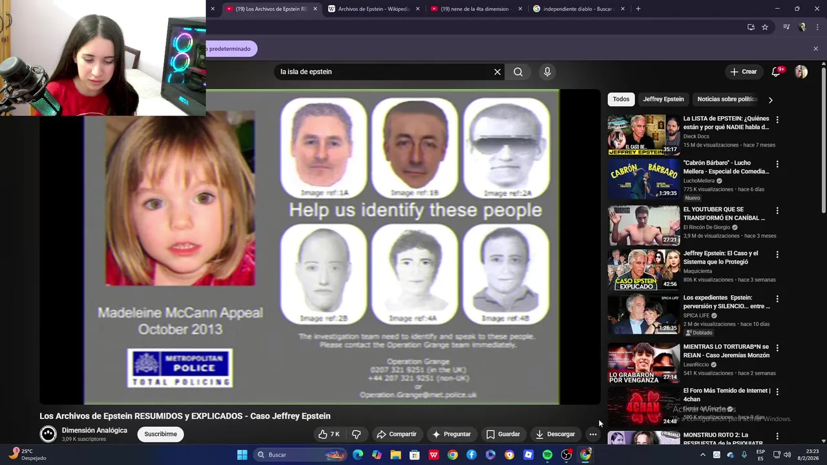This screenshot has width=827, height=465.
Task: Clear the YouTube search box text
Action: [497, 72]
